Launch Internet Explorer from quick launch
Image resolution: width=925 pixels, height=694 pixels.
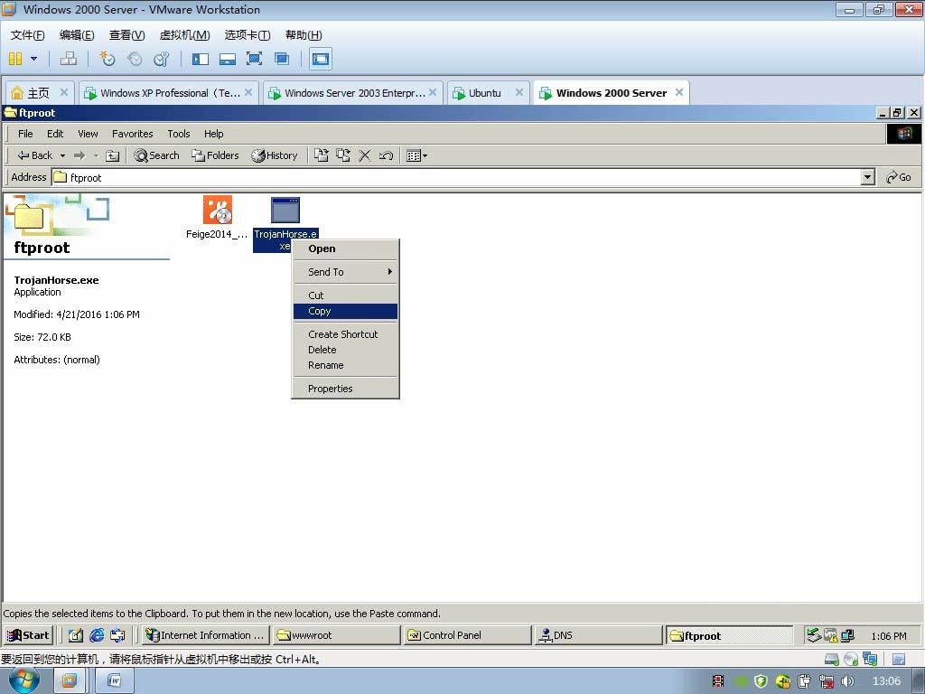point(97,635)
